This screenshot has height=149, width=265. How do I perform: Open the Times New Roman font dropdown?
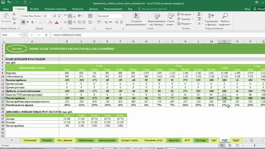[42, 16]
